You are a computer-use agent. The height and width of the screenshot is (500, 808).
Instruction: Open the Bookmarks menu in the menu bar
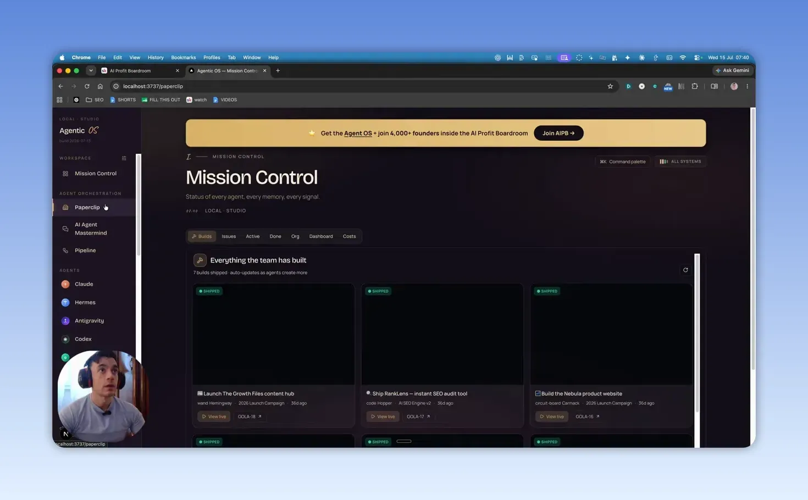pyautogui.click(x=183, y=57)
